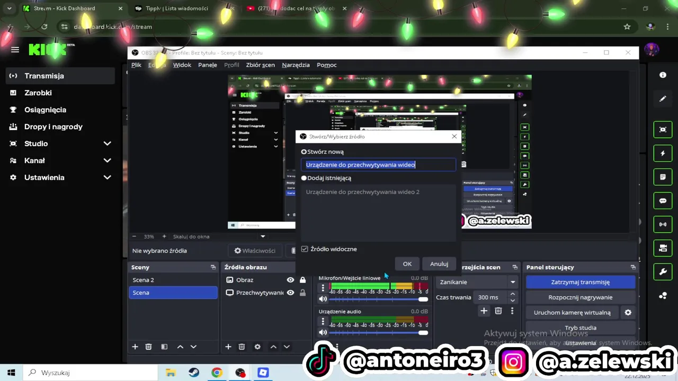The height and width of the screenshot is (381, 678).
Task: Move source down in Źródła obrazu
Action: coord(287,347)
